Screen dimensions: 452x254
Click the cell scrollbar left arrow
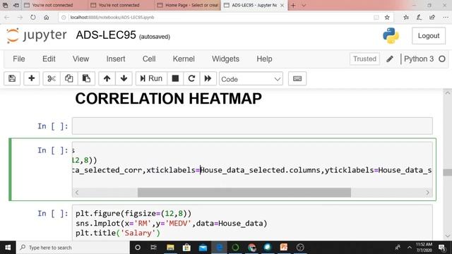tap(77, 193)
